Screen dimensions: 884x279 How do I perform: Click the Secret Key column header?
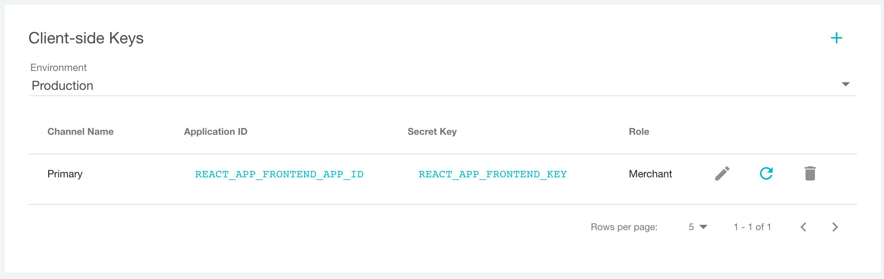432,131
